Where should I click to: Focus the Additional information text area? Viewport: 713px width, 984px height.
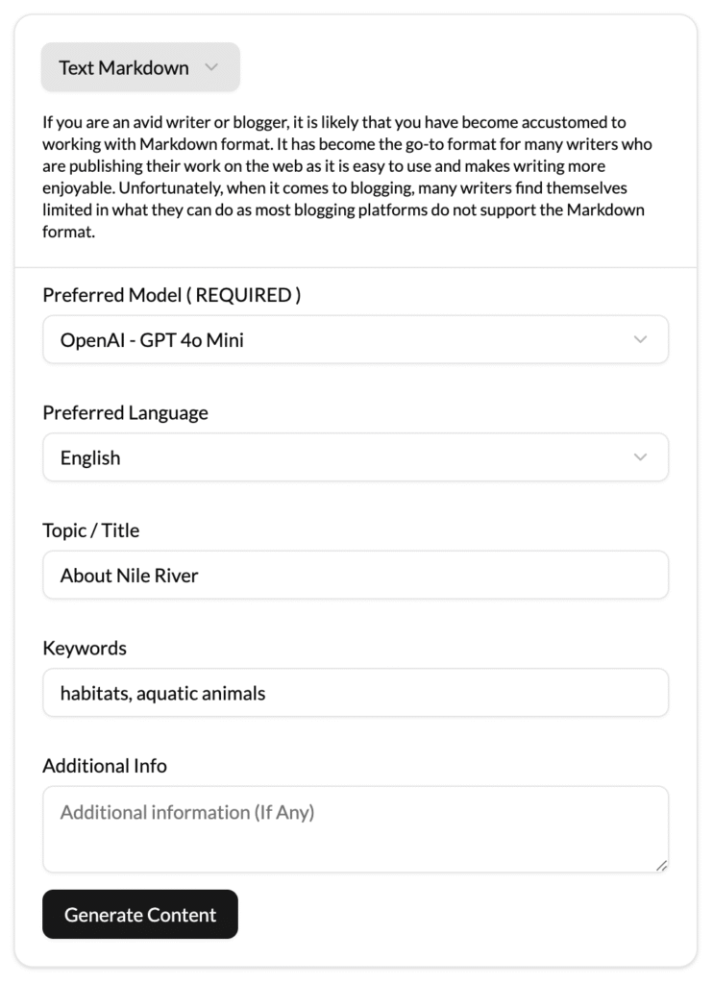356,829
